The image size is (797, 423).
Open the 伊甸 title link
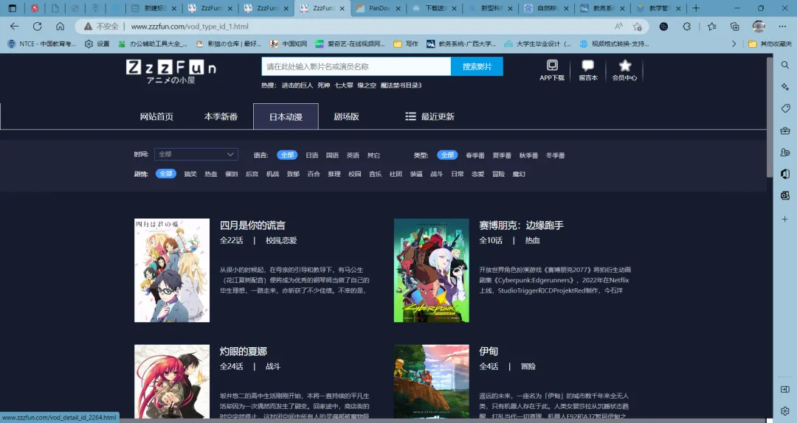(x=489, y=352)
